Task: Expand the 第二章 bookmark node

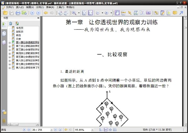Action: coord(10,46)
